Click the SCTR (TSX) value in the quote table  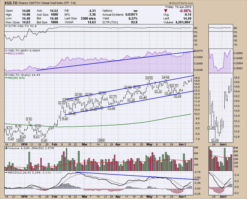134,22
